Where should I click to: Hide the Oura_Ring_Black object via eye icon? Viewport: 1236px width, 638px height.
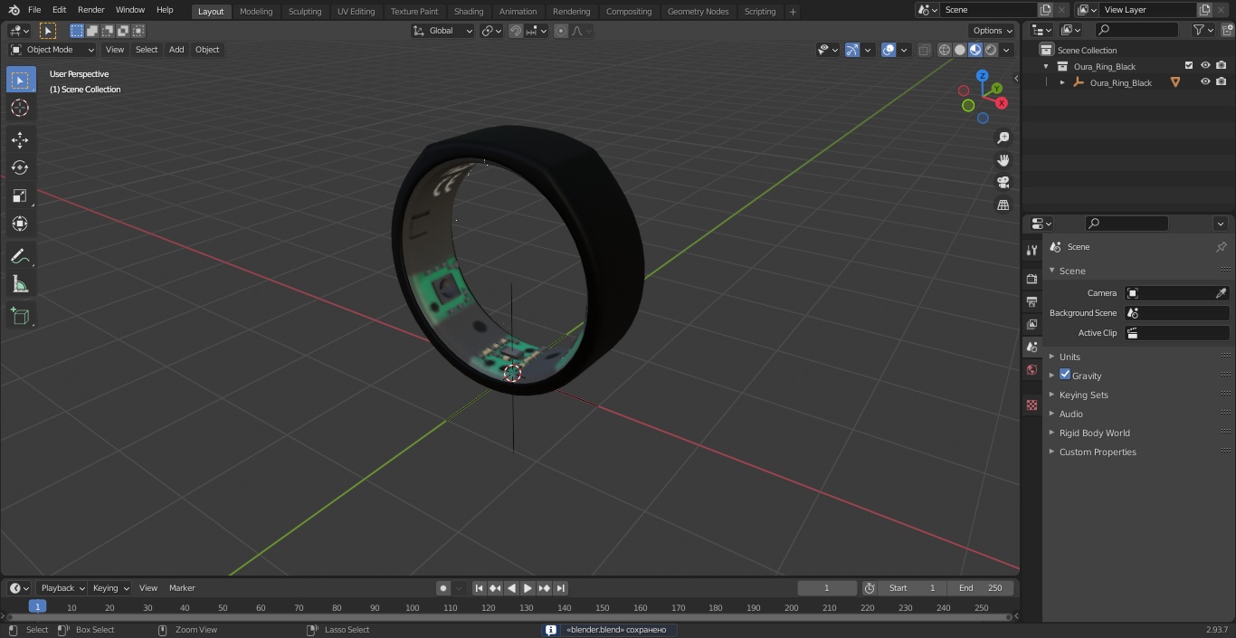tap(1205, 82)
